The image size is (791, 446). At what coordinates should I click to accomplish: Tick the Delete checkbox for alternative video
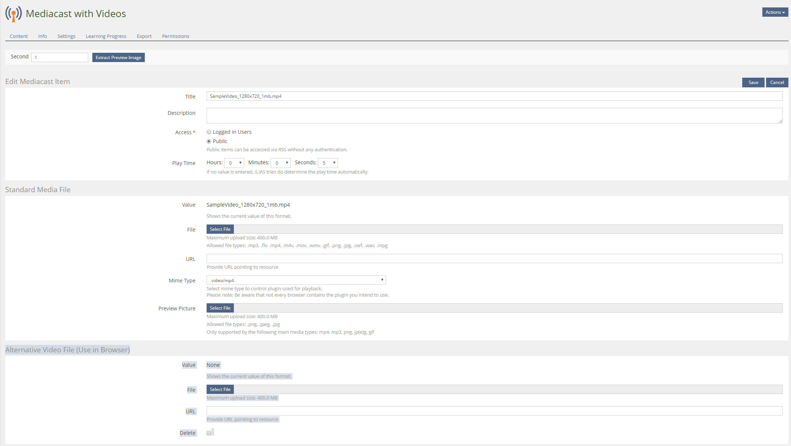pyautogui.click(x=209, y=433)
